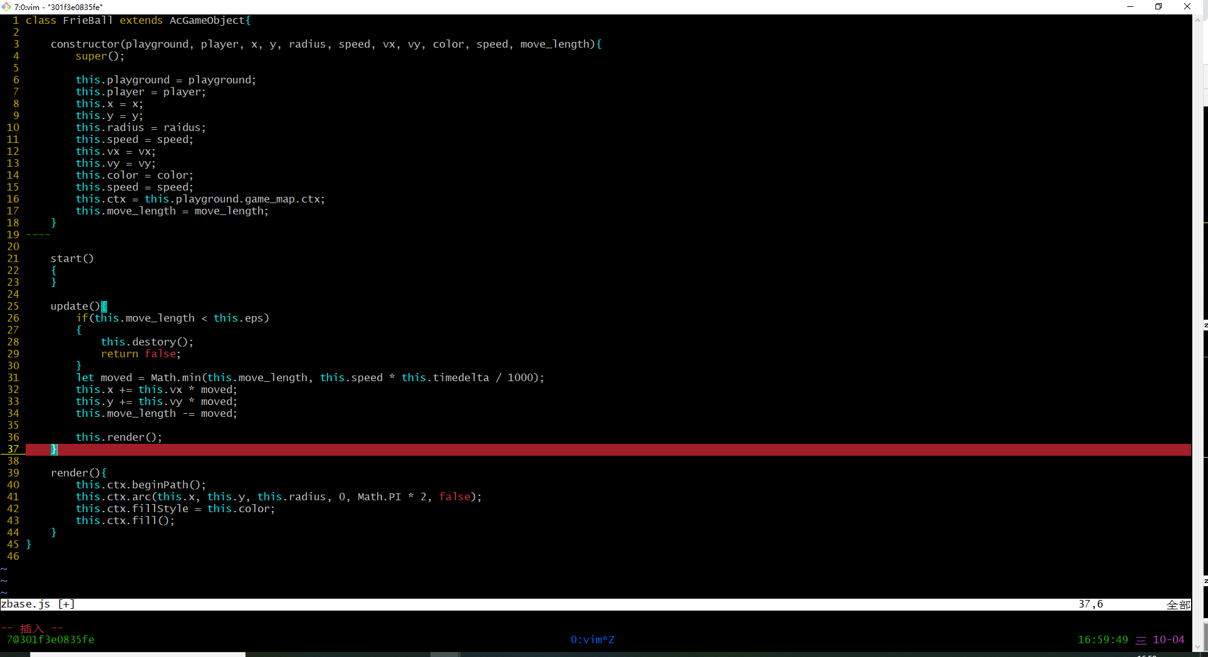This screenshot has width=1208, height=657.
Task: Minimize the vim terminal window
Action: click(x=1130, y=7)
